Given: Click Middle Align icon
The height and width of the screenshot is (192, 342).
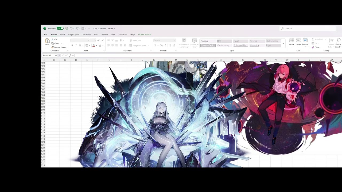Looking at the screenshot, I should (x=112, y=41).
